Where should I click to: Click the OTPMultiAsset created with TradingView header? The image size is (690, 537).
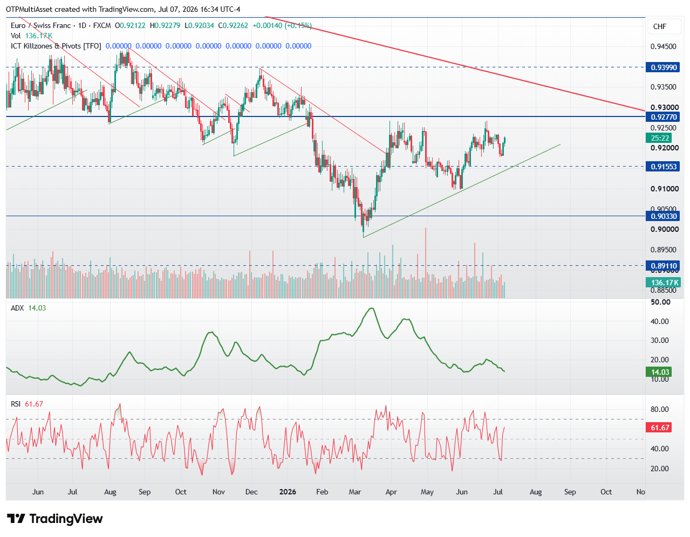[123, 9]
